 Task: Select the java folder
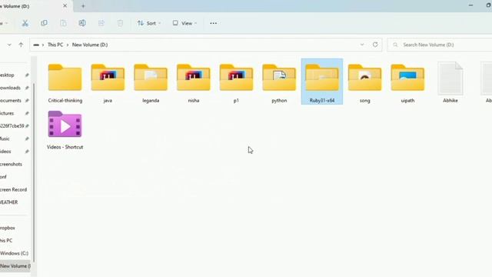pos(108,82)
